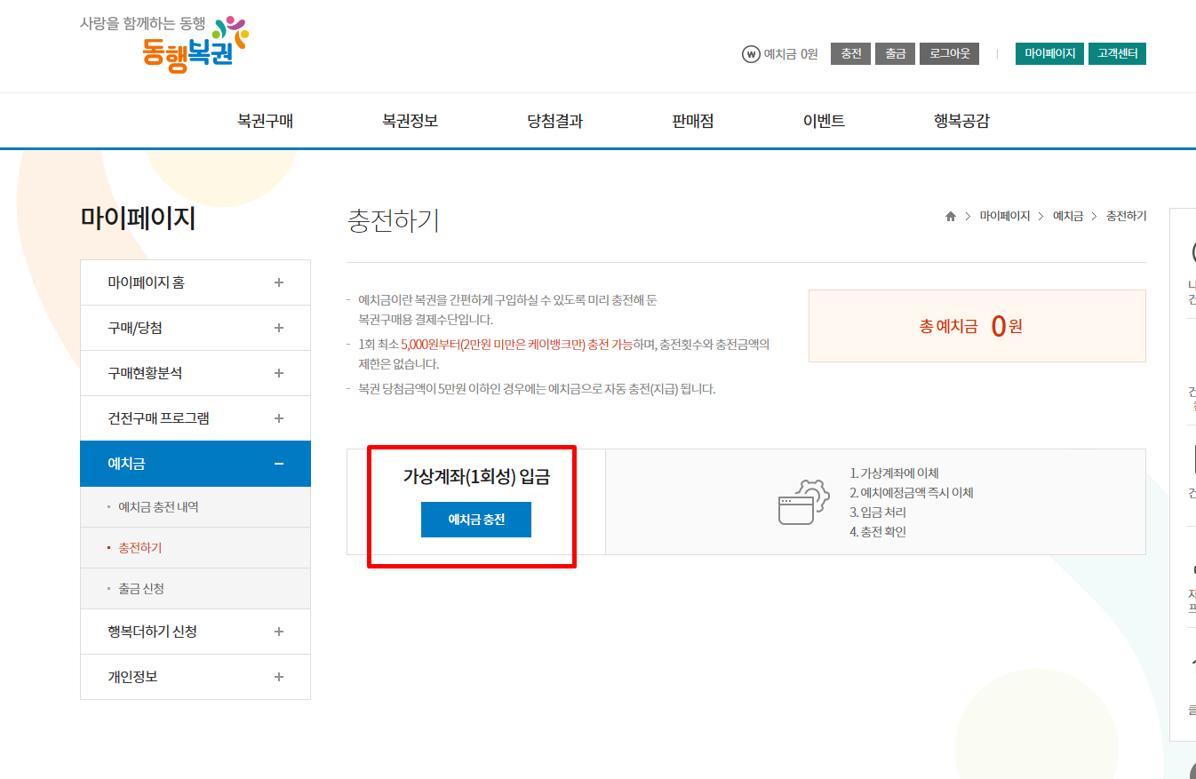Viewport: 1196px width, 779px height.
Task: Click 구매/당첨 sidebar label
Action: (135, 328)
